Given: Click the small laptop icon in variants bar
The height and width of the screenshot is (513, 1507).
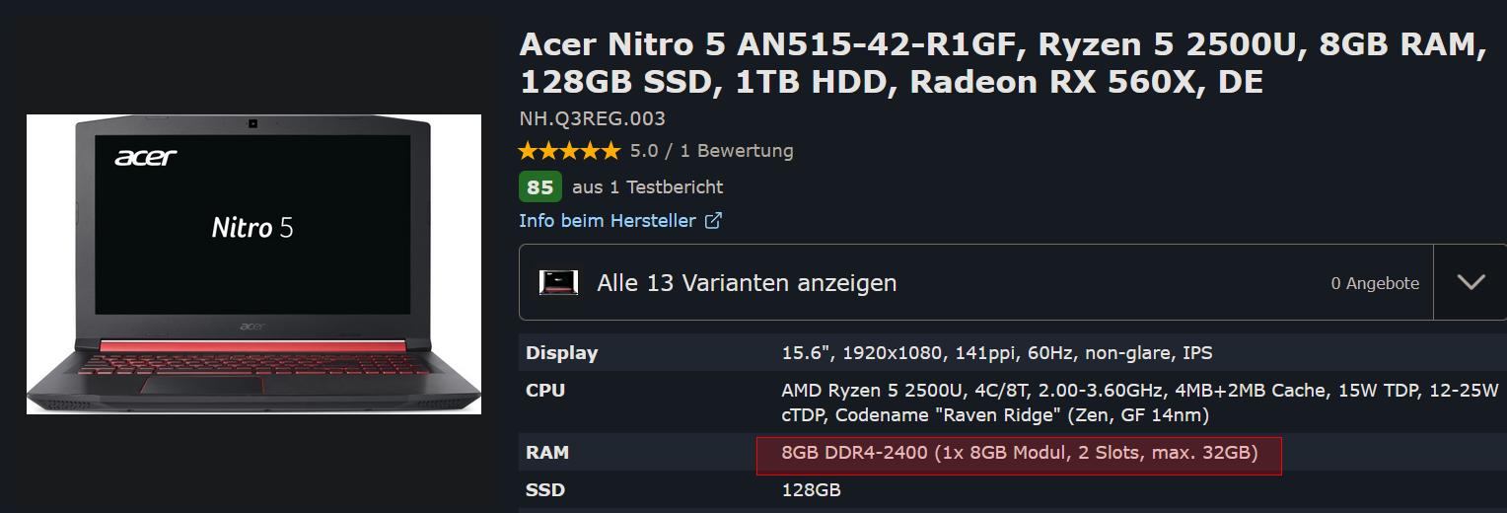Looking at the screenshot, I should point(558,283).
